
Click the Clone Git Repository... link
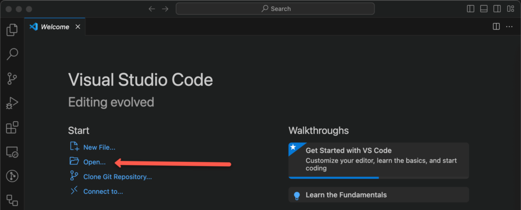coord(118,177)
